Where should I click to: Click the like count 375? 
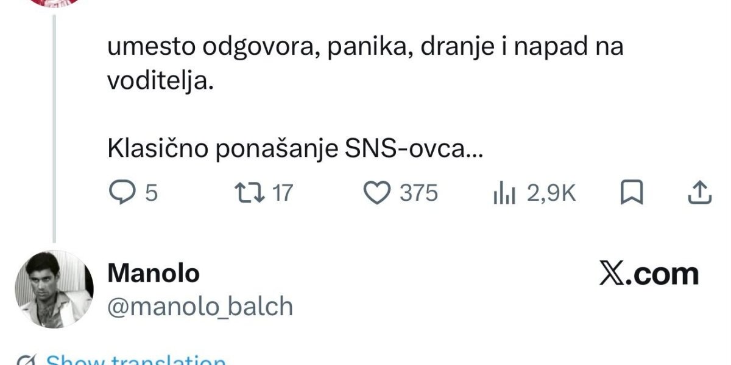pyautogui.click(x=419, y=193)
